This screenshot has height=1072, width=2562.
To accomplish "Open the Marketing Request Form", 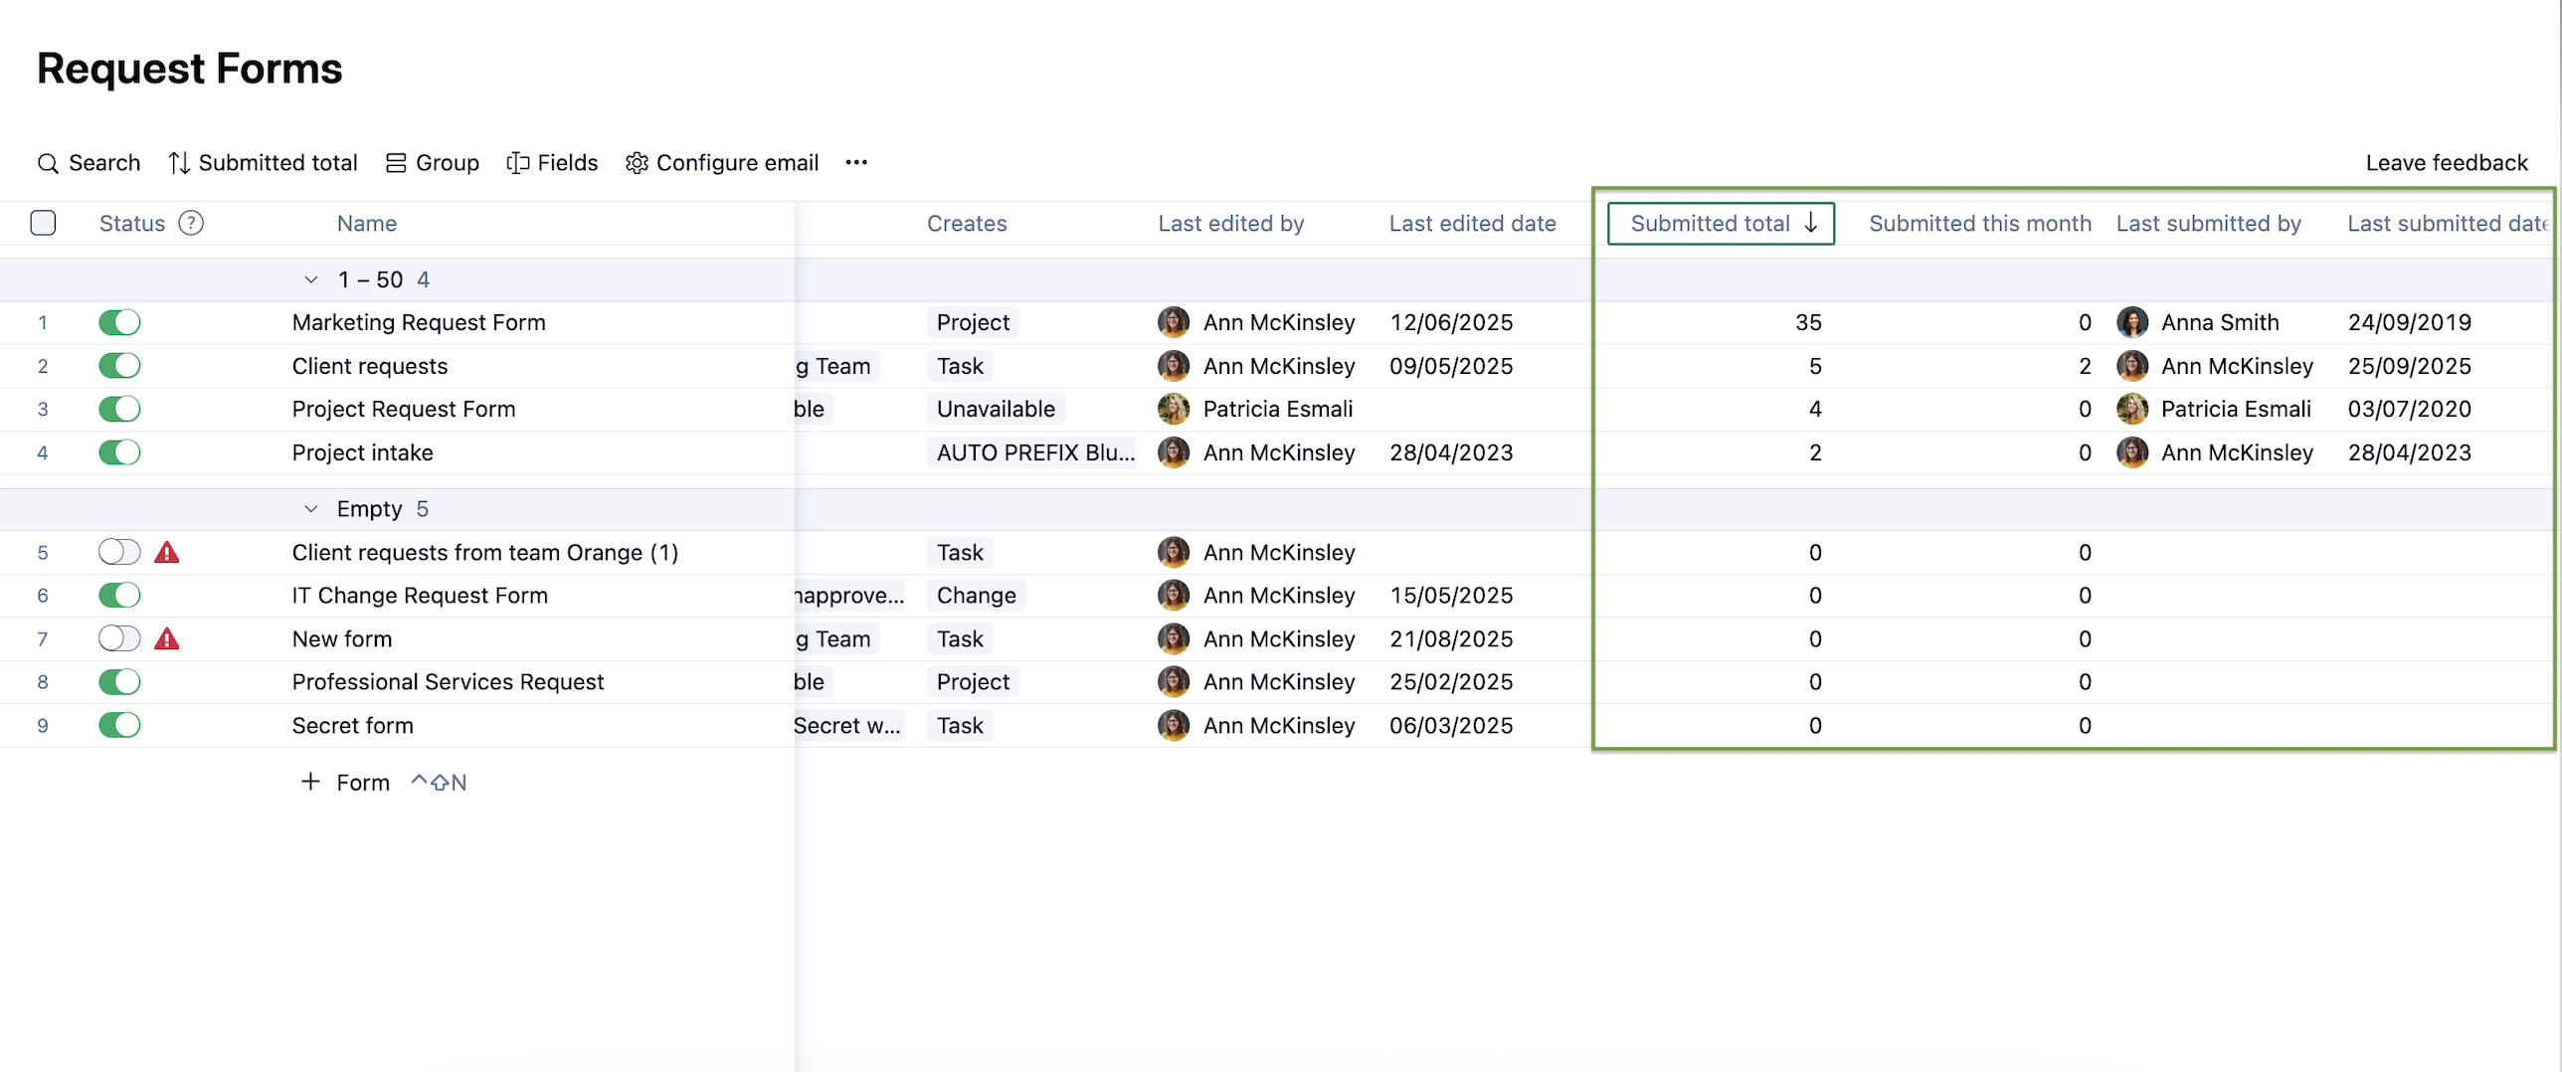I will coord(419,322).
